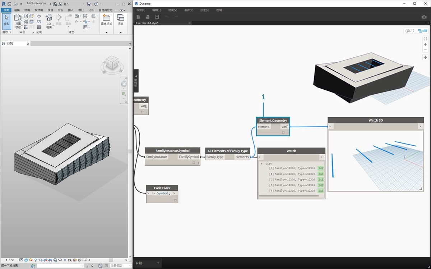The height and width of the screenshot is (269, 431).
Task: Open View Templates (視圖樣板) in Revit ribbon
Action: tap(18, 21)
